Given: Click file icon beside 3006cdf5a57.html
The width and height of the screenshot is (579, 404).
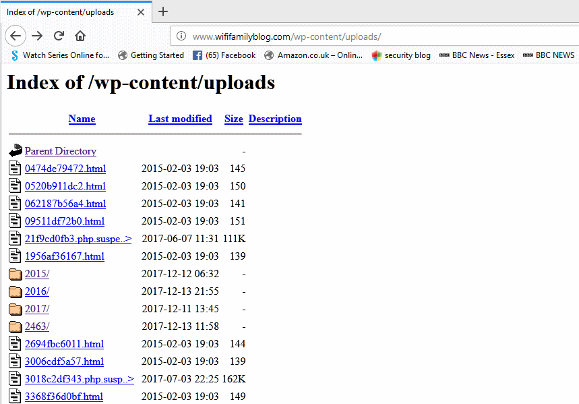Looking at the screenshot, I should pos(15,361).
